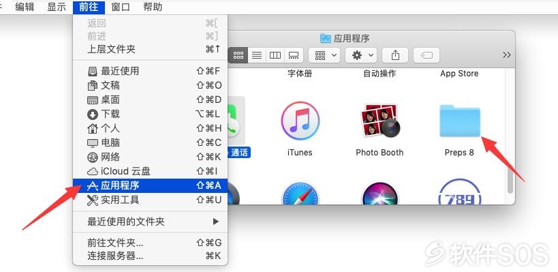Open the group-by arrangement dropdown
The height and width of the screenshot is (272, 558).
coord(324,55)
